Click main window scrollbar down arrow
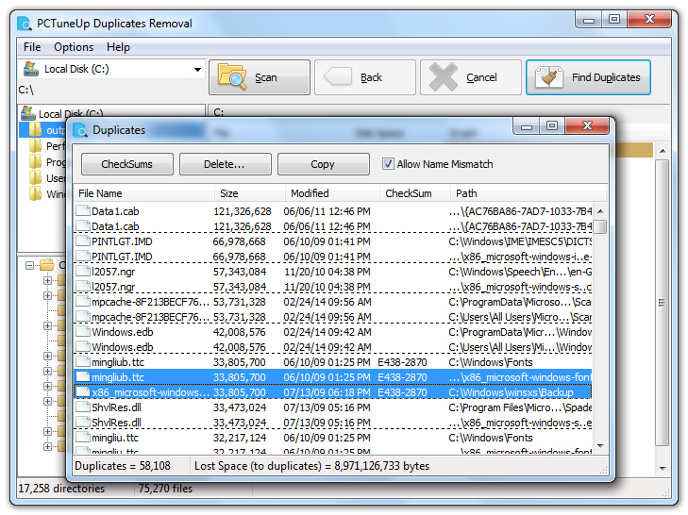Image resolution: width=688 pixels, height=515 pixels. [x=663, y=469]
